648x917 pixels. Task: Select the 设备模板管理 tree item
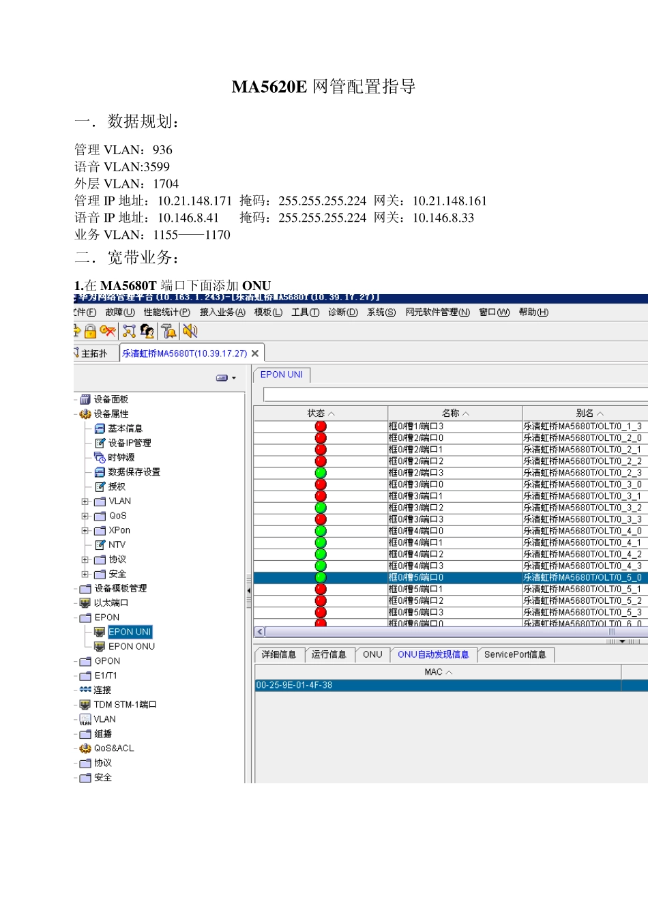tap(120, 589)
